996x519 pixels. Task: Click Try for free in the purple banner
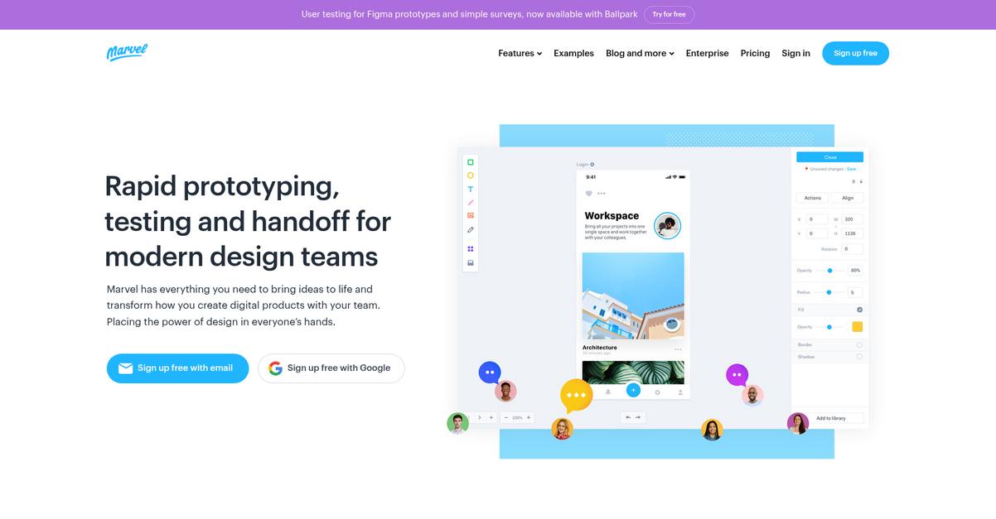point(669,15)
